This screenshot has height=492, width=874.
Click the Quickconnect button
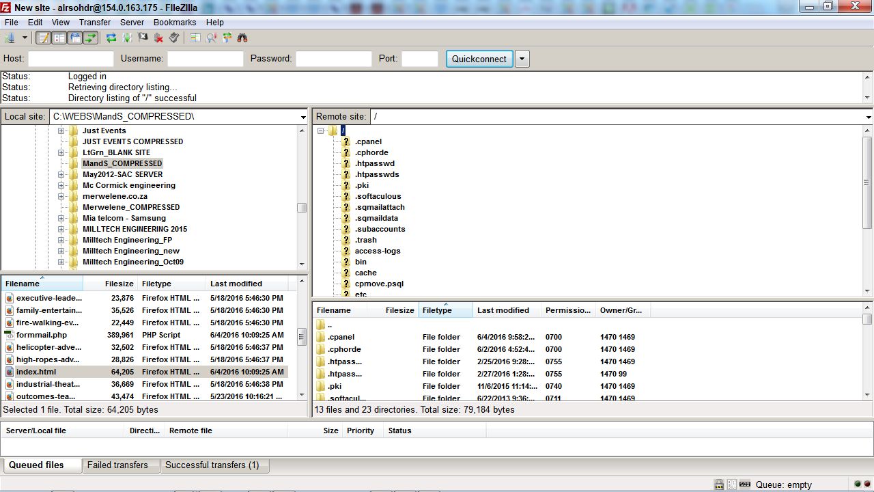click(479, 59)
